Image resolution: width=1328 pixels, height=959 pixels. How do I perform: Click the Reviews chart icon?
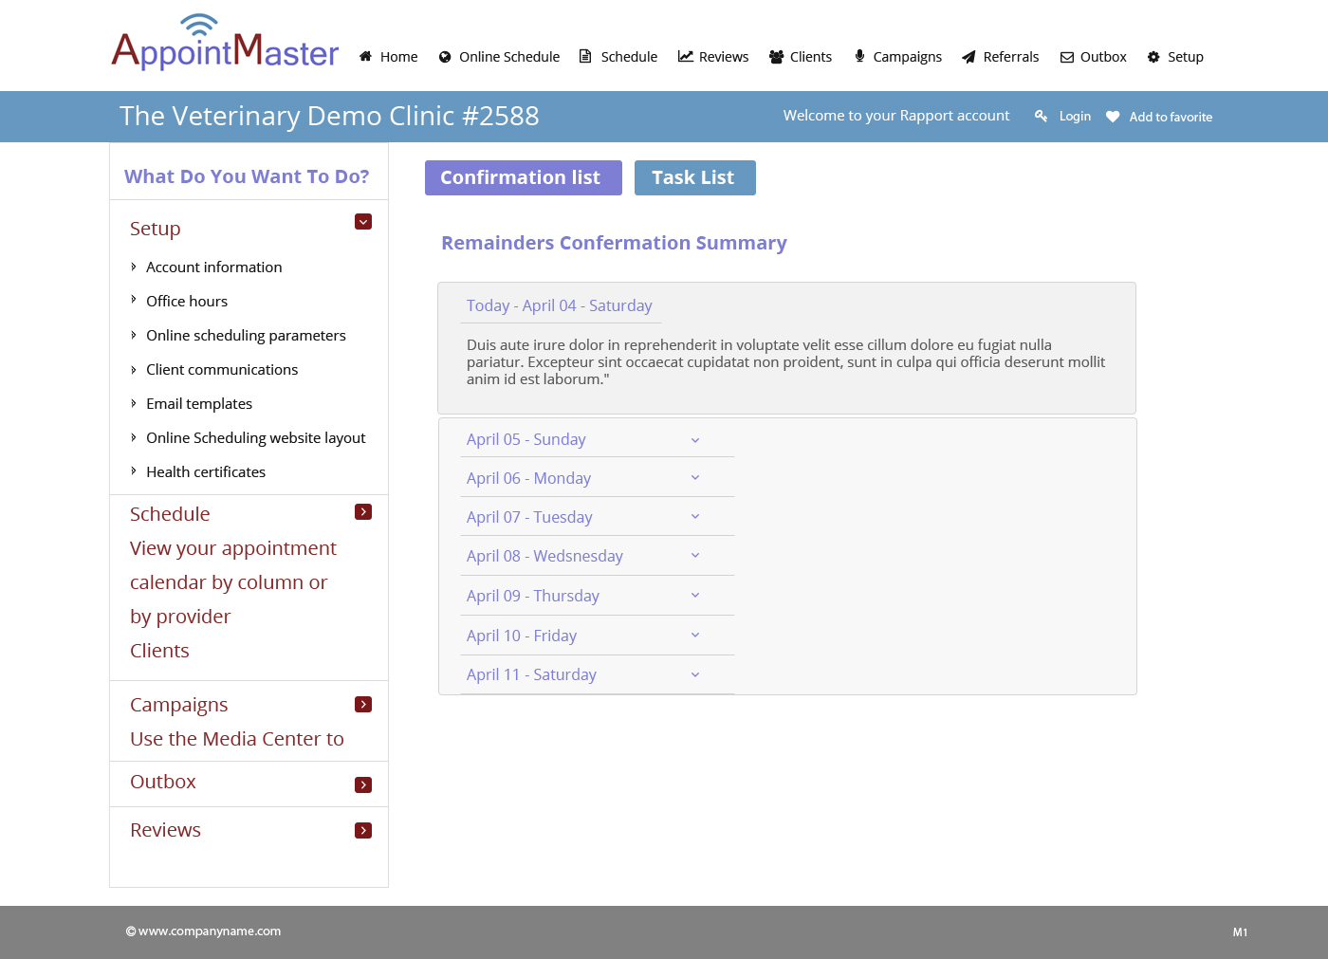(686, 57)
